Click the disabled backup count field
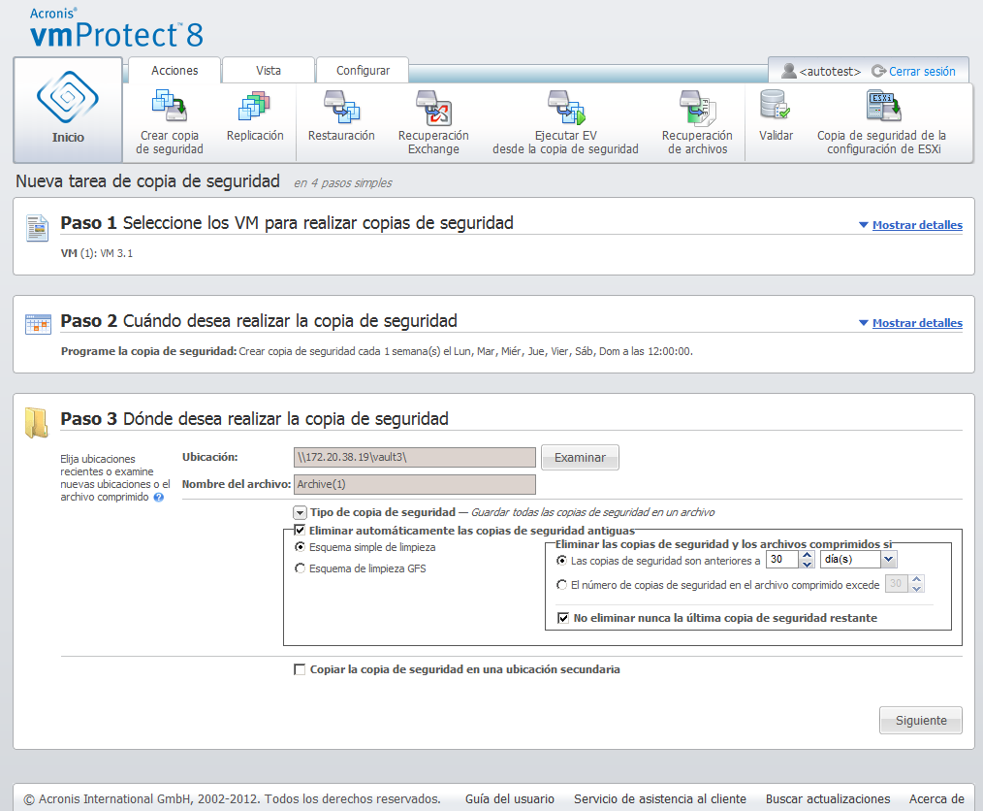Viewport: 983px width, 811px height. click(x=898, y=584)
